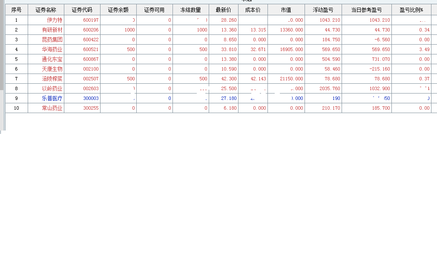This screenshot has height=261, width=437.
Task: Click latest price 13.360
Action: [x=229, y=30]
